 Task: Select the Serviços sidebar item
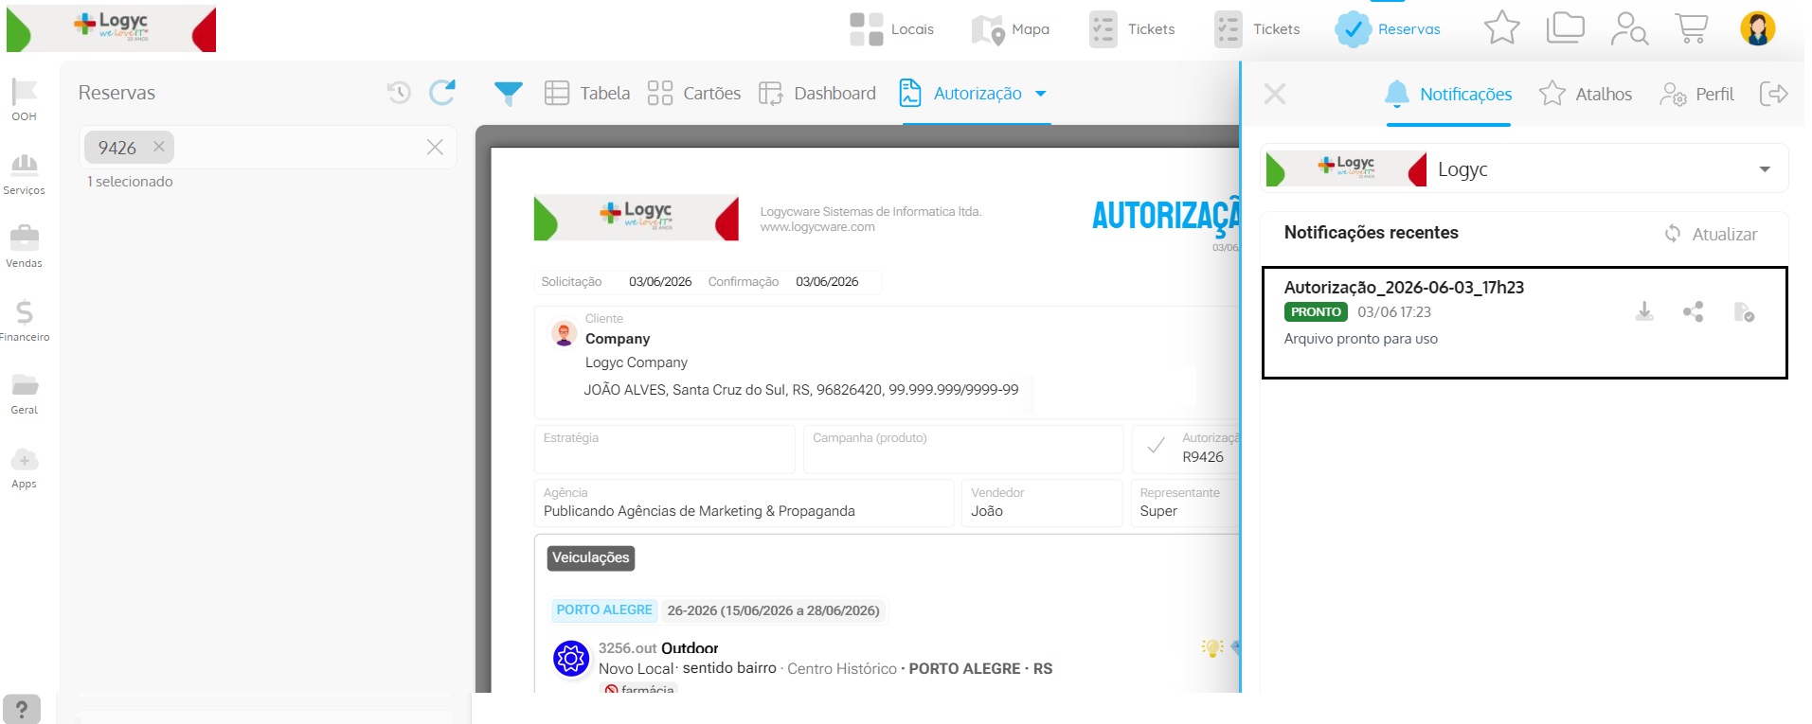pos(25,174)
